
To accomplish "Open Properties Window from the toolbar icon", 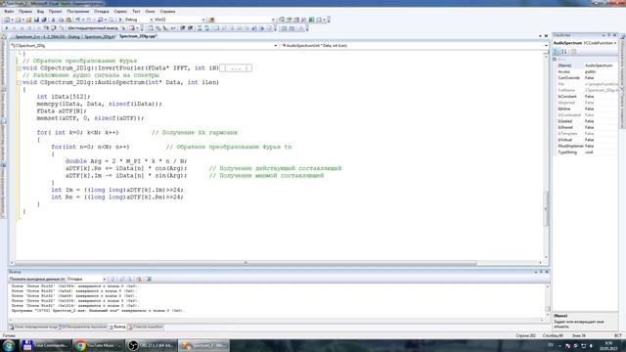I will point(290,20).
